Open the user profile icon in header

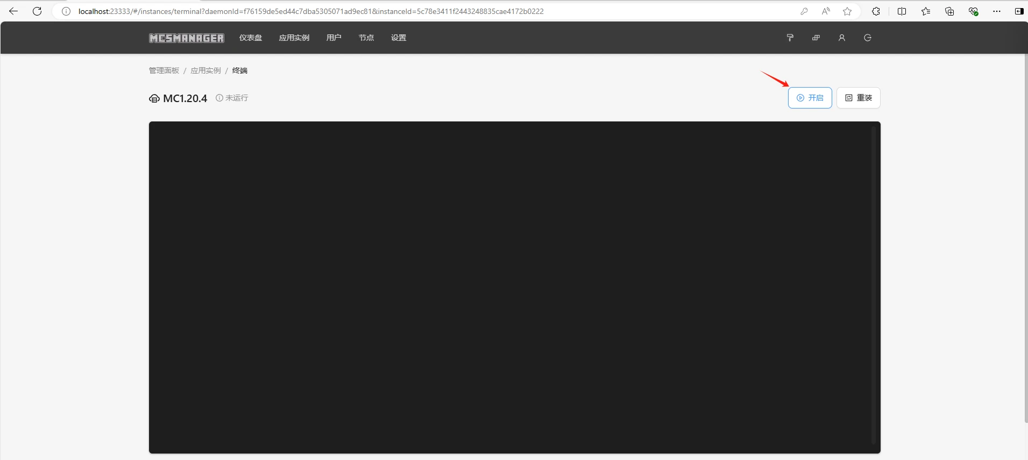[841, 38]
